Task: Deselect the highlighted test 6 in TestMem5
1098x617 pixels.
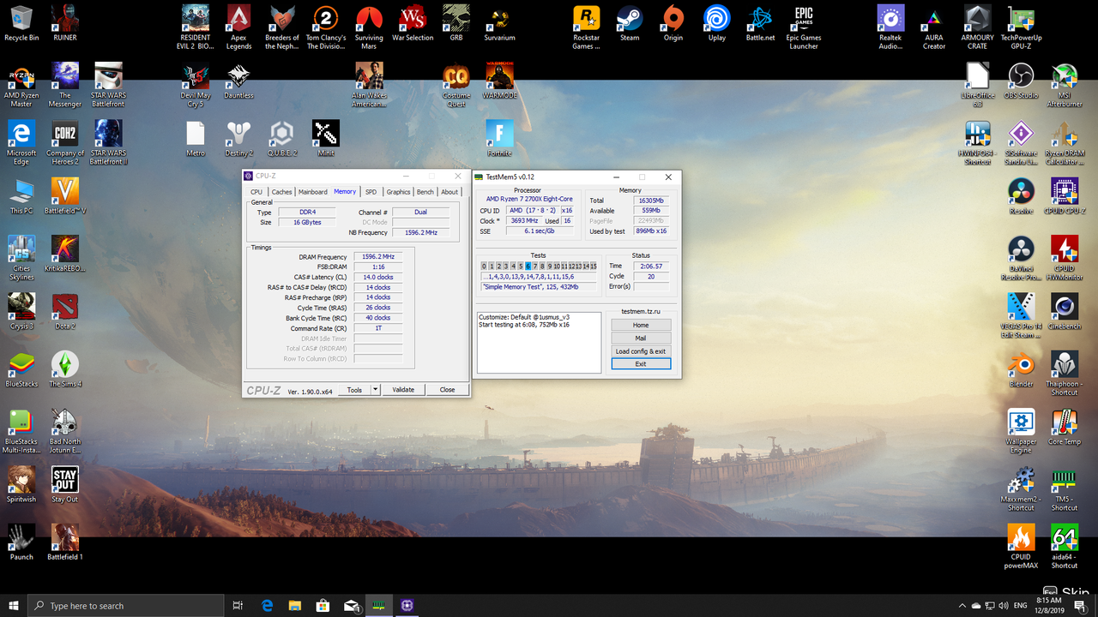Action: (528, 266)
